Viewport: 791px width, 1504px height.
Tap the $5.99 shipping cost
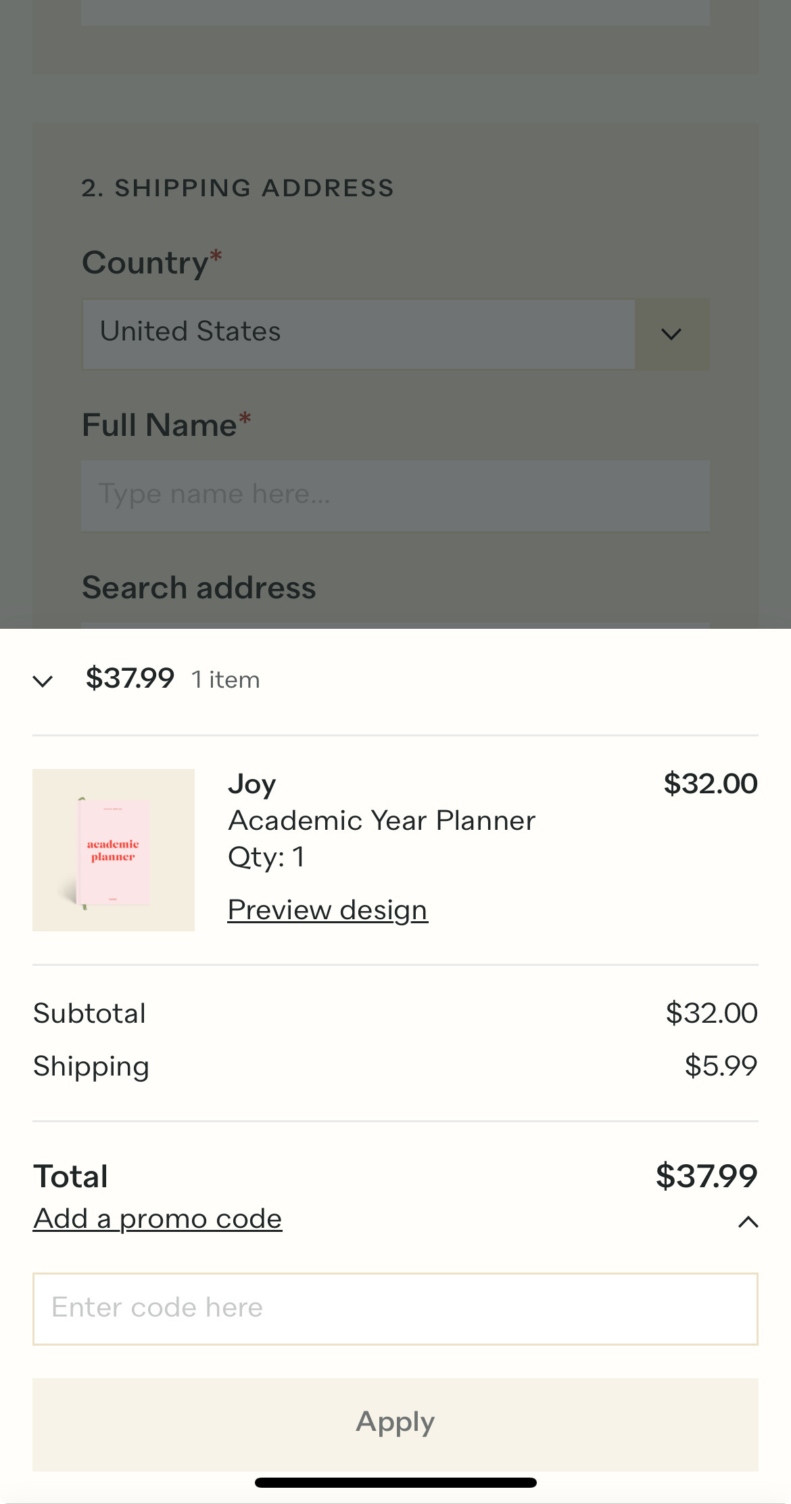720,1066
